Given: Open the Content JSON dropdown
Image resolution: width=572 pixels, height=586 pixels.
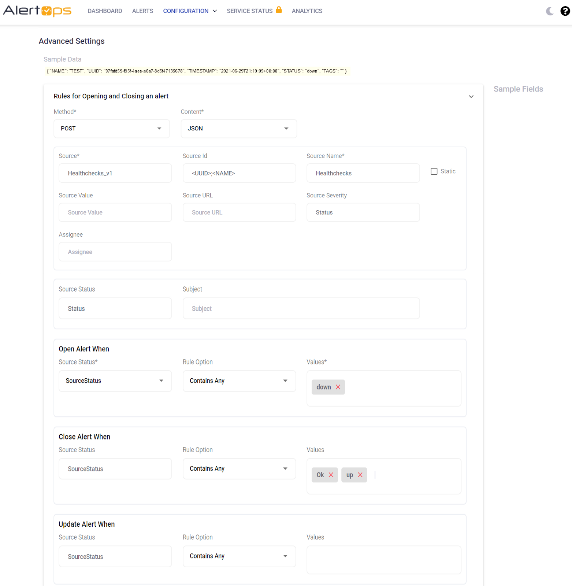Looking at the screenshot, I should [x=238, y=129].
